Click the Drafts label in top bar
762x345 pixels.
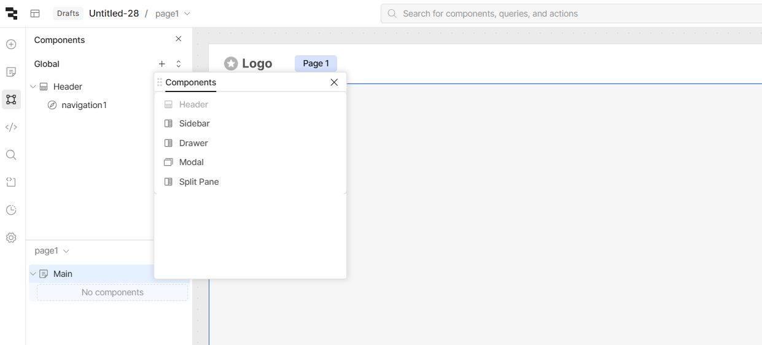68,14
